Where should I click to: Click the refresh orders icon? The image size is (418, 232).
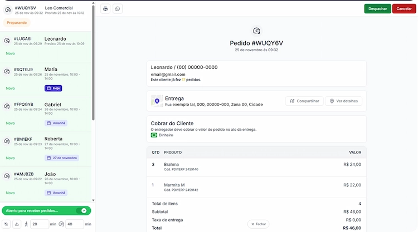pyautogui.click(x=6, y=224)
